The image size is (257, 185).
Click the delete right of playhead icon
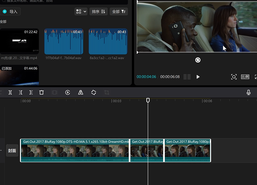coord(31,92)
